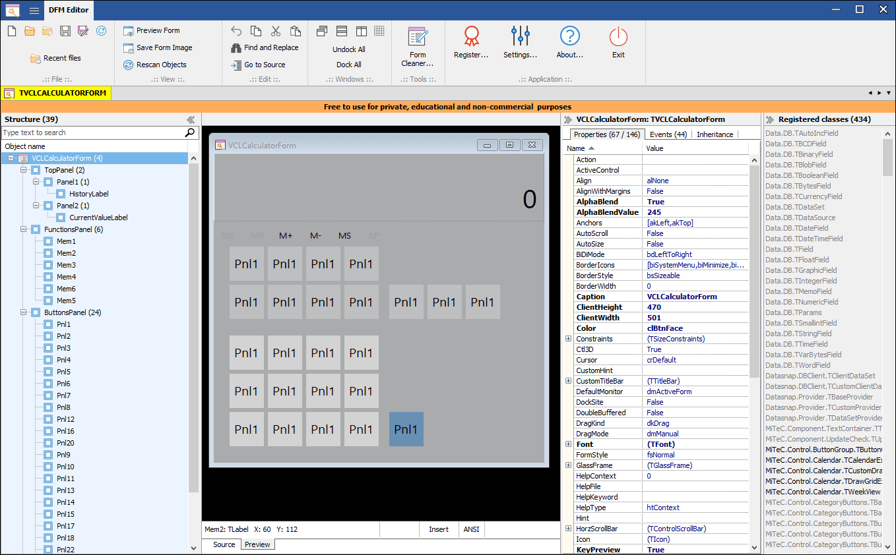Screen dimensions: 896x555
Task: Select the TVCLCALCULATORFORM document tab
Action: [56, 94]
